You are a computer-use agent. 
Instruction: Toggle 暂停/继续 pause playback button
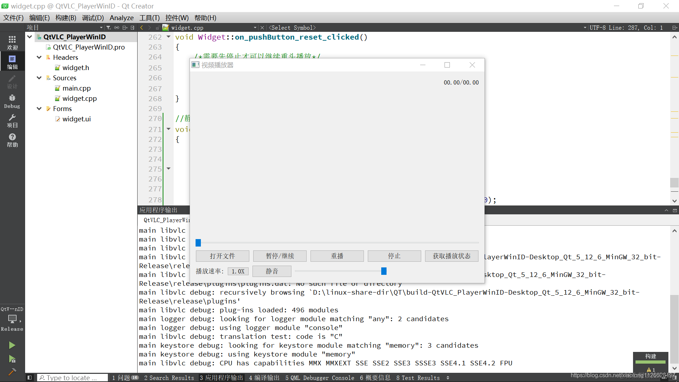280,256
